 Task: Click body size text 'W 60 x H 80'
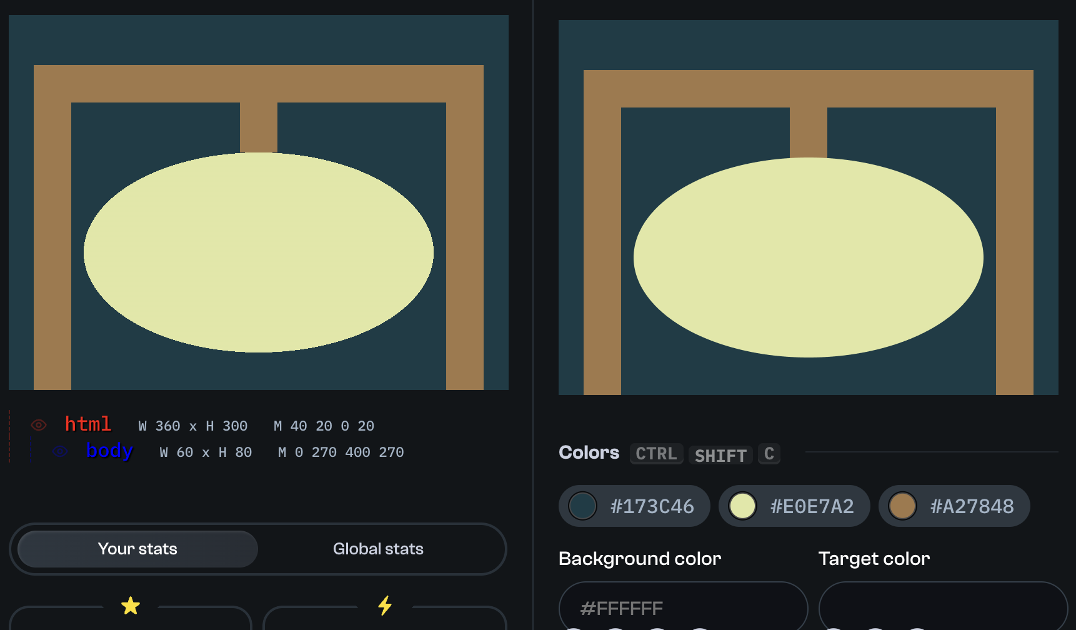click(x=206, y=452)
